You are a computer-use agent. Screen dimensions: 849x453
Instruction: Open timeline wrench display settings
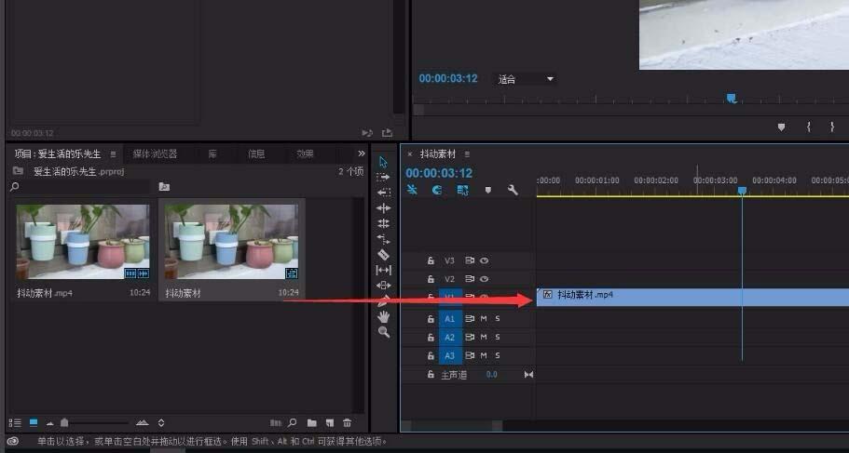coord(512,190)
